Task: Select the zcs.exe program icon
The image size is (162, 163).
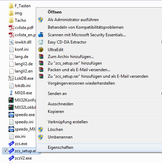Action: (x=11, y=144)
